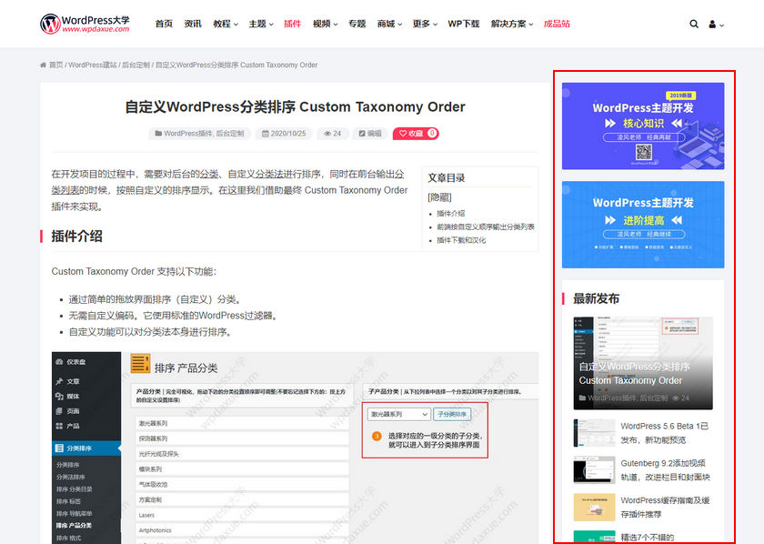Click the WordPress主题开发 核心知识 banner
The width and height of the screenshot is (764, 544).
click(x=643, y=126)
